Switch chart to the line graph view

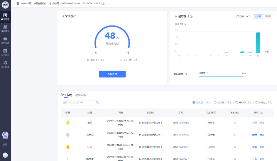pyautogui.click(x=268, y=17)
